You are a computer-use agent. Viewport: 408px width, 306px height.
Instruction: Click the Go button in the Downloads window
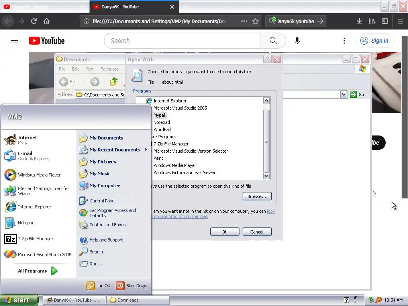[357, 94]
